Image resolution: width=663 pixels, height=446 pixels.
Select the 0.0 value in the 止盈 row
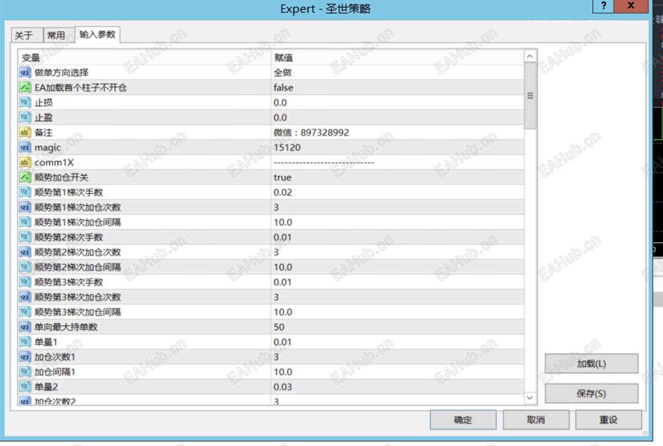click(x=280, y=118)
